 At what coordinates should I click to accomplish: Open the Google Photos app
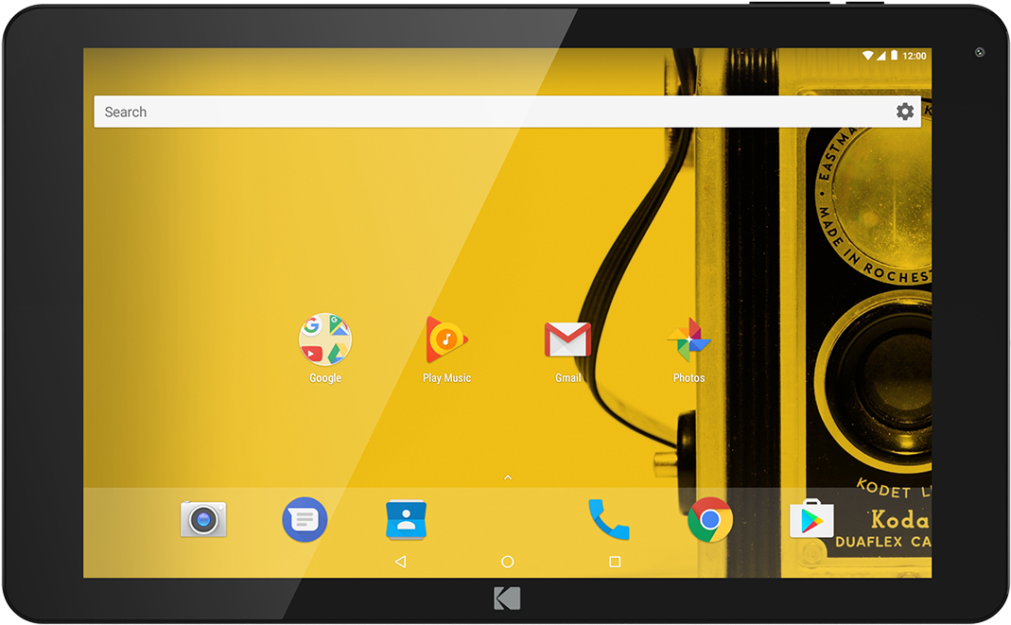pyautogui.click(x=689, y=340)
